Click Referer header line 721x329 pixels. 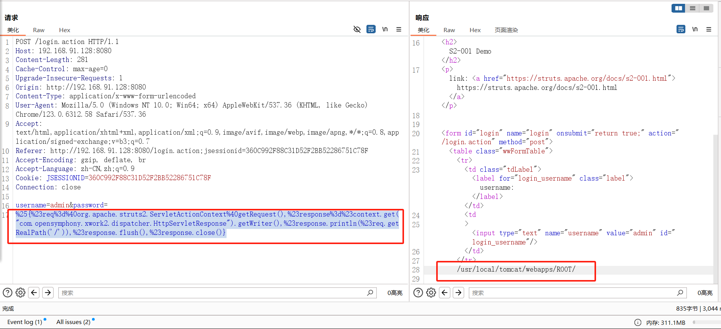[x=192, y=151]
